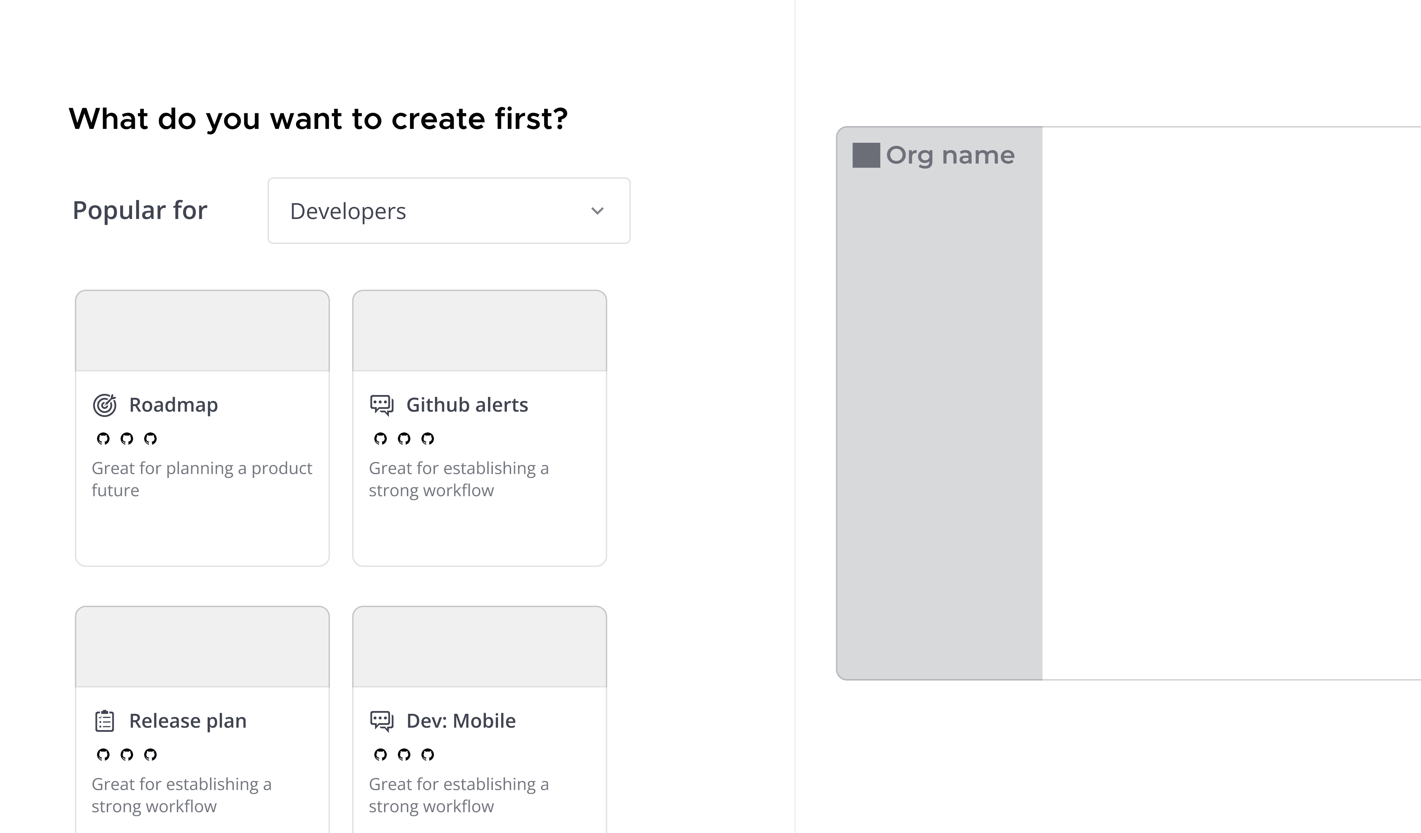Screen dimensions: 1421x833
Task: Click last GitHub icon under Github alerts
Action: (x=428, y=439)
